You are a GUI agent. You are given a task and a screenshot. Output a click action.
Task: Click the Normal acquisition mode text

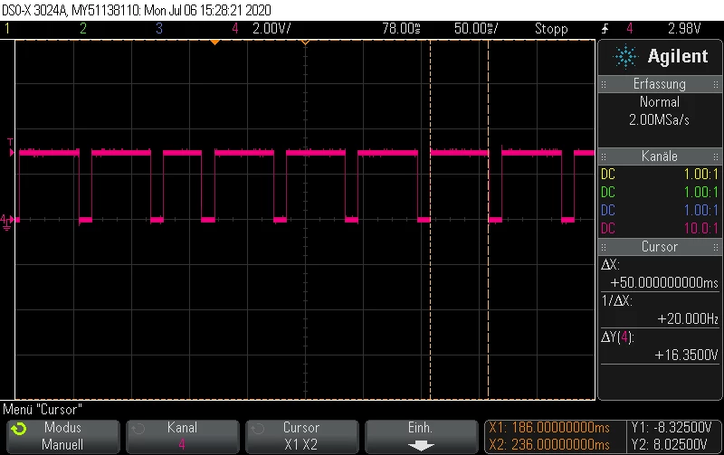coord(660,101)
